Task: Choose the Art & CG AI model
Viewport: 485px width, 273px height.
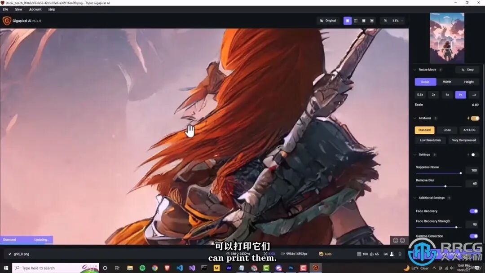Action: coord(469,130)
